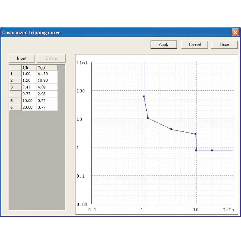The height and width of the screenshot is (241, 241).
Task: Select the T(s) column header
Action: [x=47, y=68]
